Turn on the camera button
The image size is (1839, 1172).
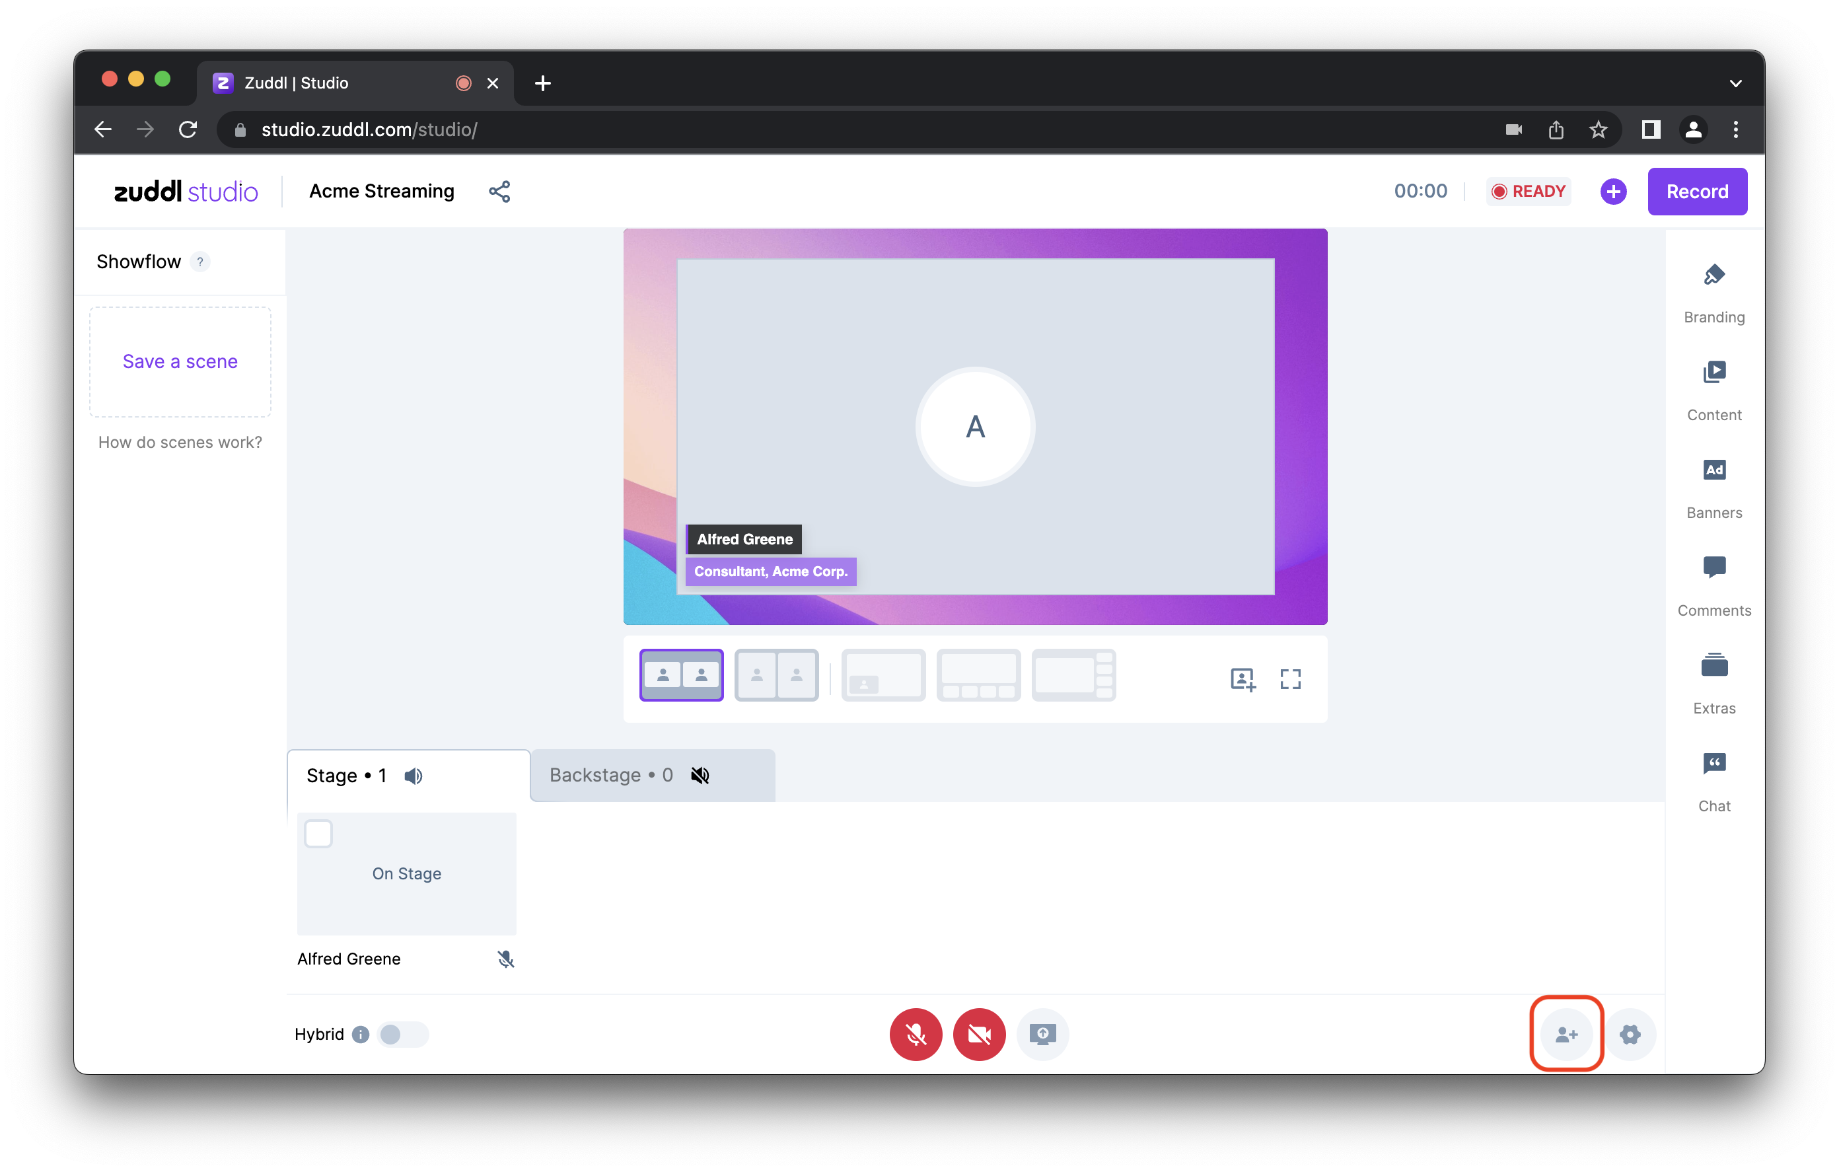click(978, 1034)
